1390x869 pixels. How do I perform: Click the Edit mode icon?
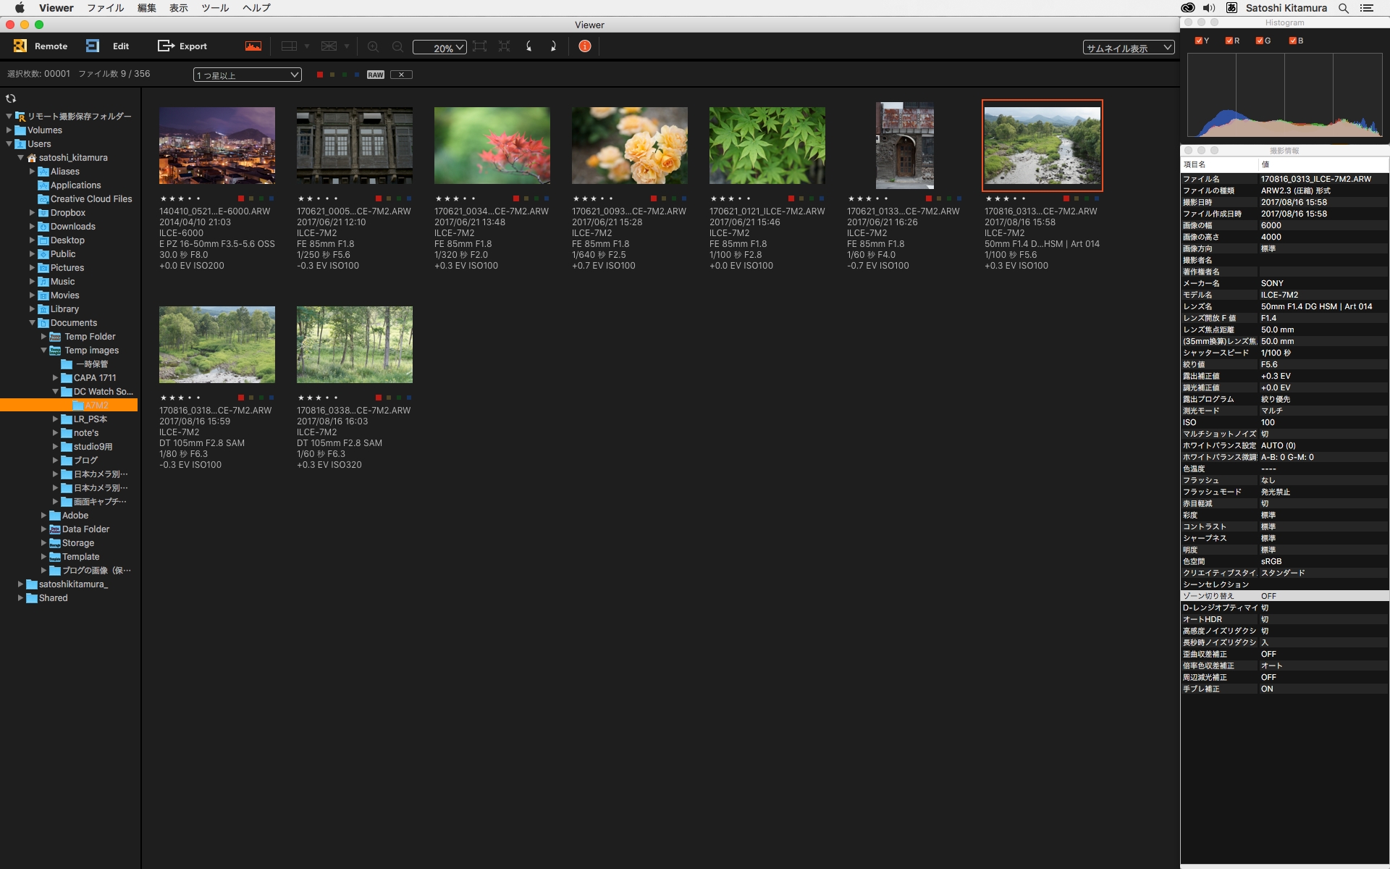[x=93, y=46]
